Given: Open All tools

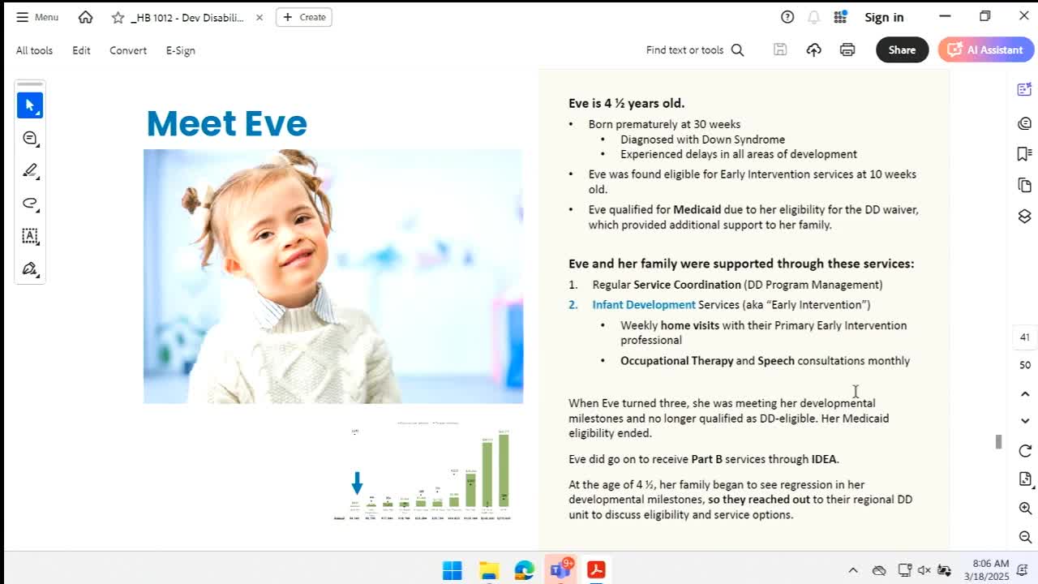Looking at the screenshot, I should click(x=34, y=50).
